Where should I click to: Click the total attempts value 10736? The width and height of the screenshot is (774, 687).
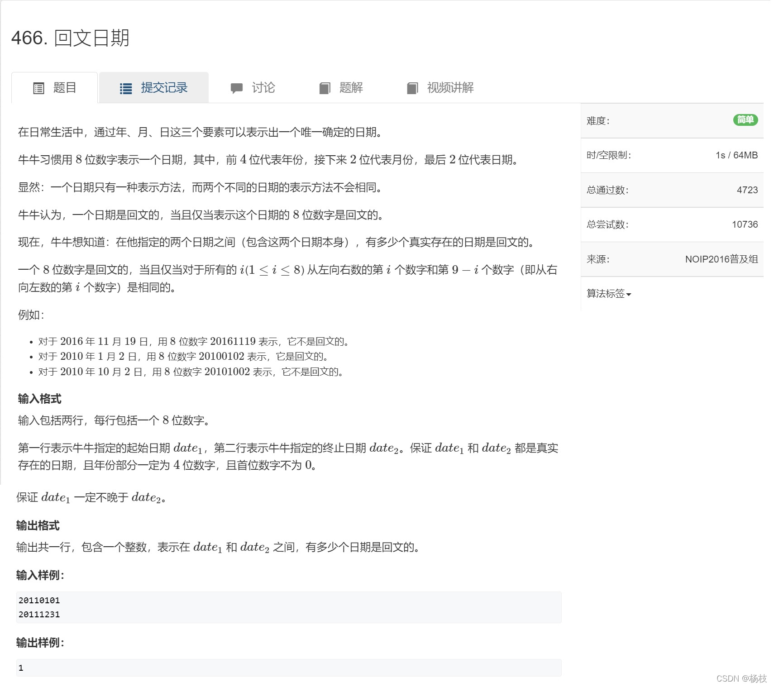coord(745,224)
